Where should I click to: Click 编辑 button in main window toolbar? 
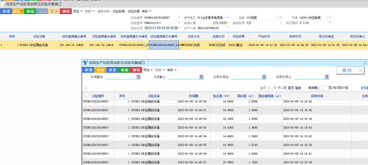tap(30, 11)
